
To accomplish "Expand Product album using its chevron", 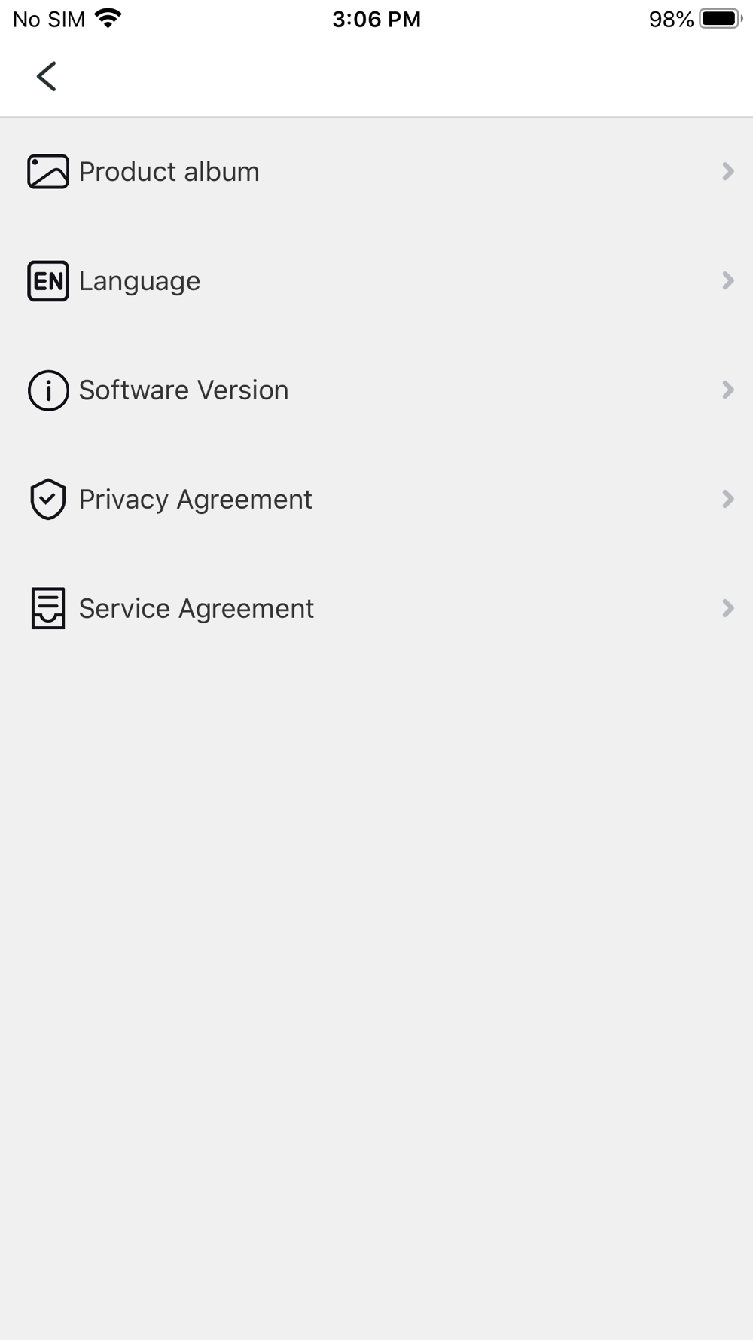I will pos(727,172).
